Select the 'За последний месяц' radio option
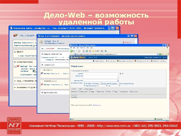The height and width of the screenshot is (136, 181). point(120,83)
